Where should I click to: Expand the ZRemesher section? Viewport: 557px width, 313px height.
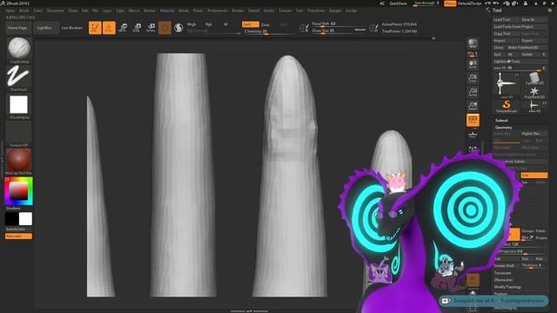coord(503,280)
